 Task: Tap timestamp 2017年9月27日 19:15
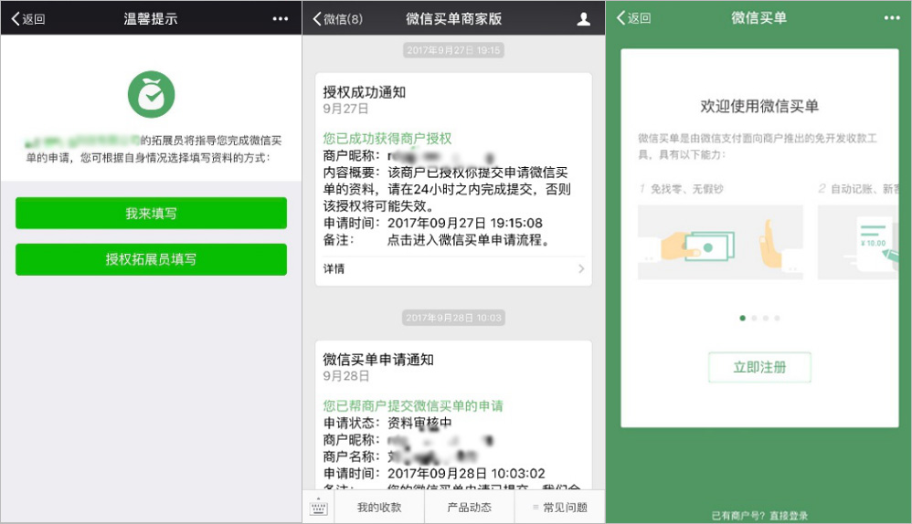click(x=453, y=50)
